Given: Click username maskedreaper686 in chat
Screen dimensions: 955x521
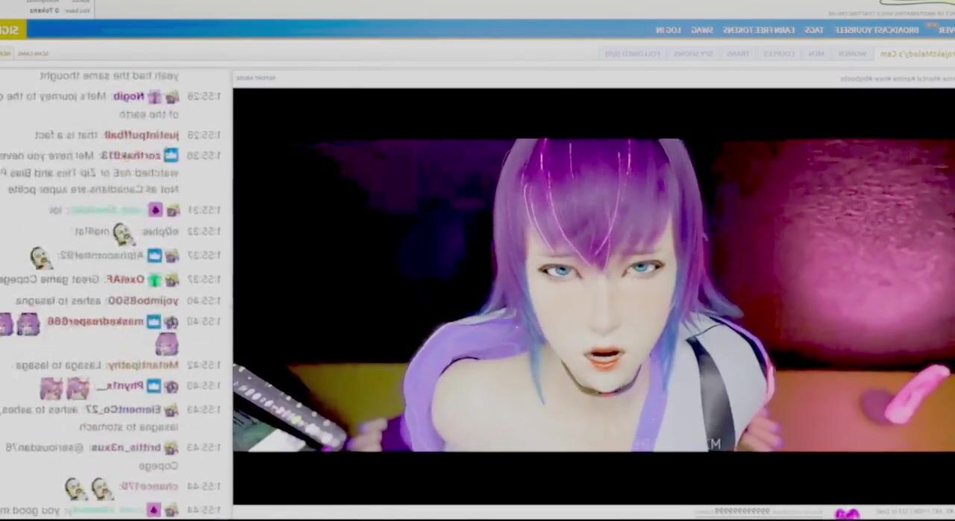Looking at the screenshot, I should [95, 322].
